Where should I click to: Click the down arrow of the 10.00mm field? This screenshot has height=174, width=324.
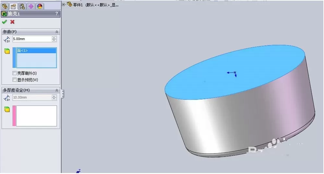pyautogui.click(x=54, y=99)
